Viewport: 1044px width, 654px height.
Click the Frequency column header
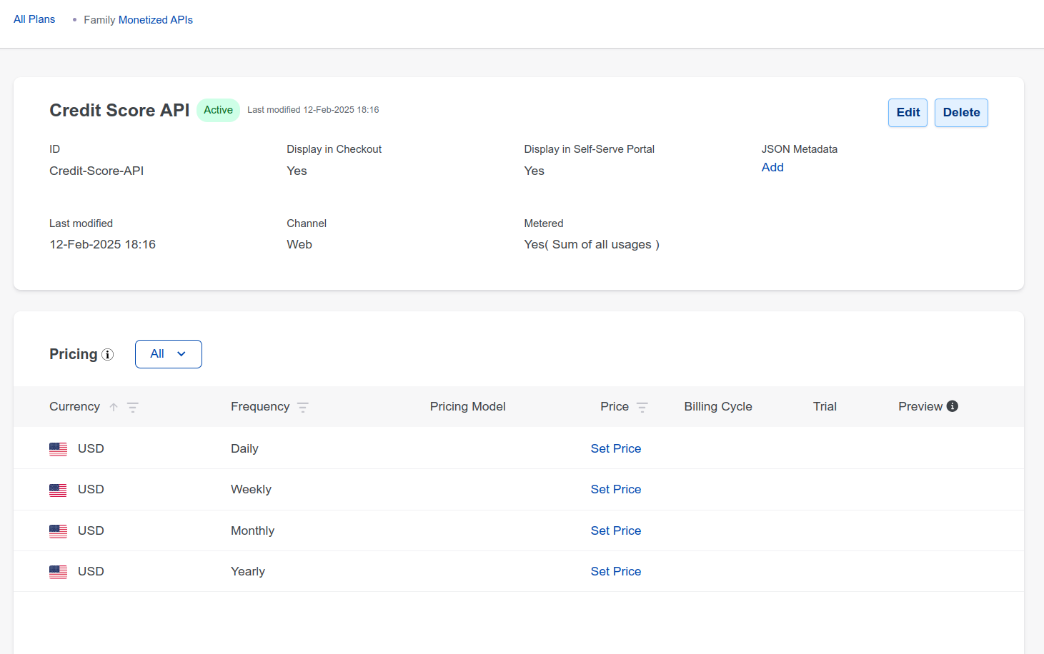point(260,406)
